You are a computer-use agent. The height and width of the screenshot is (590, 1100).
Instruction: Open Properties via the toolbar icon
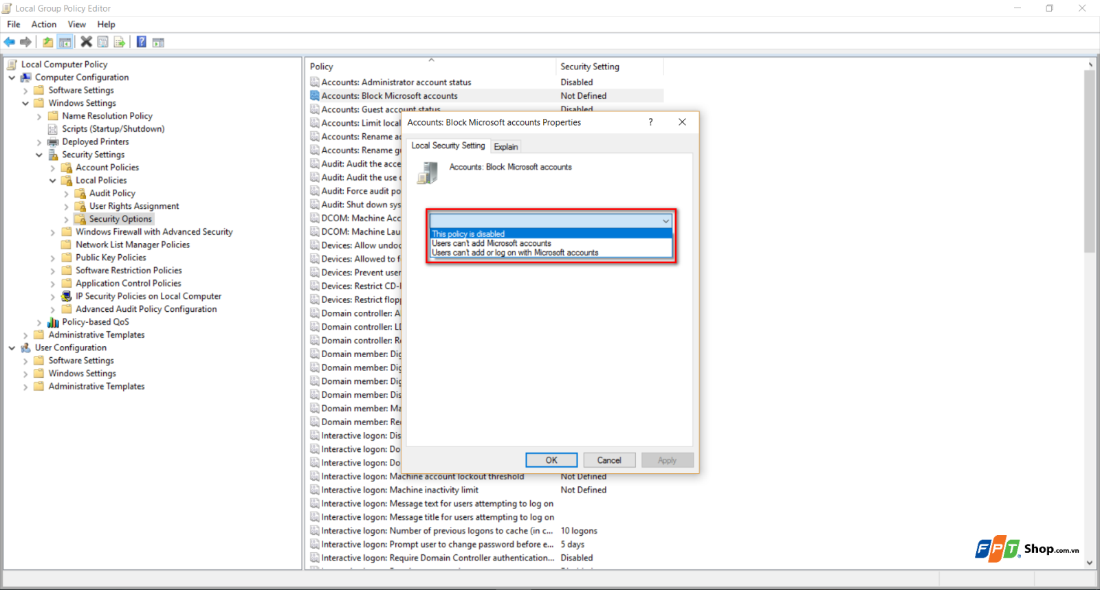(102, 42)
